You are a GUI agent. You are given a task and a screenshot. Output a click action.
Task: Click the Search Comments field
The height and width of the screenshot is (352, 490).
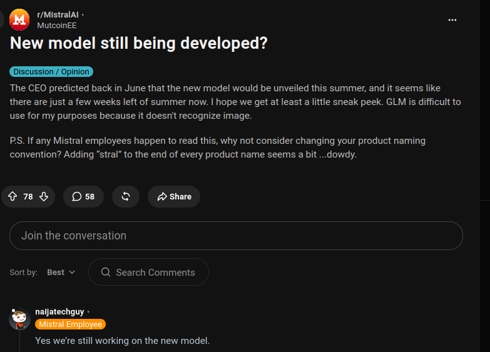click(x=148, y=272)
